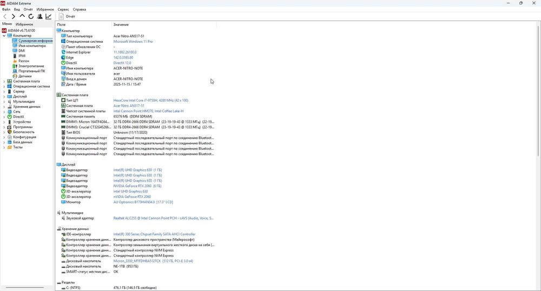Viewport: 541px width, 291px height.
Task: Open the Файл menu
Action: click(6, 9)
